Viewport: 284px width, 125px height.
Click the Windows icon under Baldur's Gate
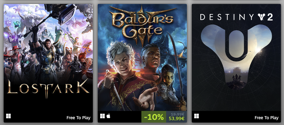[103, 116]
